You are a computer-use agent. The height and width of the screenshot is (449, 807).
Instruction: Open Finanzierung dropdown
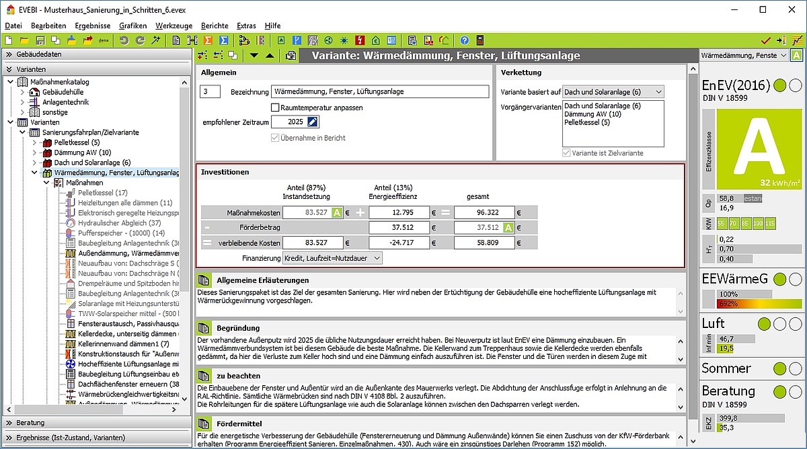[332, 258]
